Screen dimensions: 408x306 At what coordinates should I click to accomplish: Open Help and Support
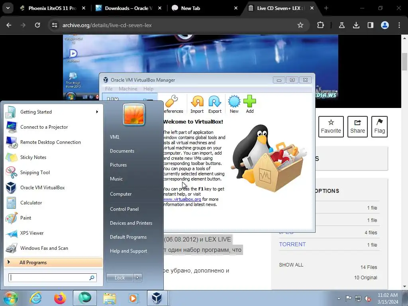coord(128,251)
